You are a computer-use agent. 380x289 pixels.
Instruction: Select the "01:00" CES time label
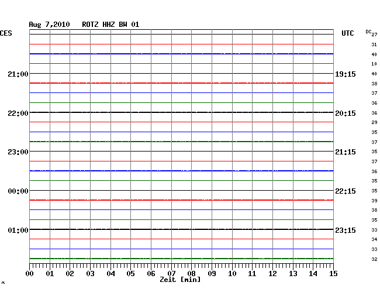[x=18, y=230]
